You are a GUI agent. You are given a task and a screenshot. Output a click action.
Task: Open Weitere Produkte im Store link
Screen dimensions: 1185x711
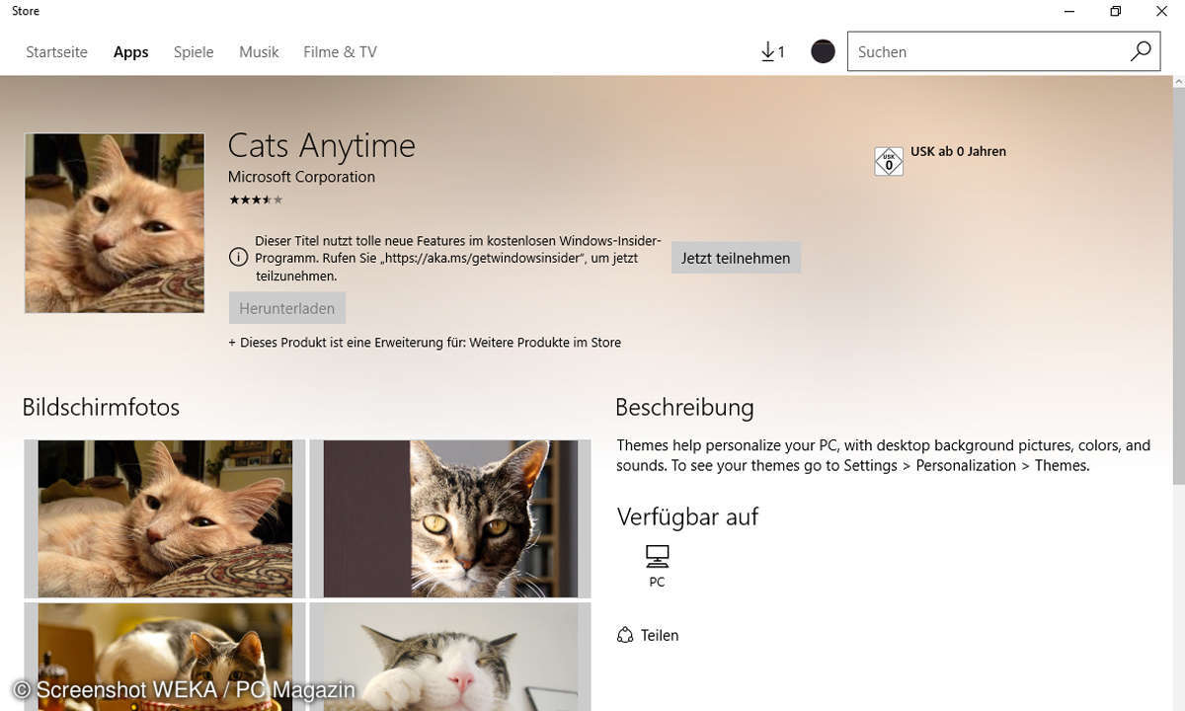545,343
